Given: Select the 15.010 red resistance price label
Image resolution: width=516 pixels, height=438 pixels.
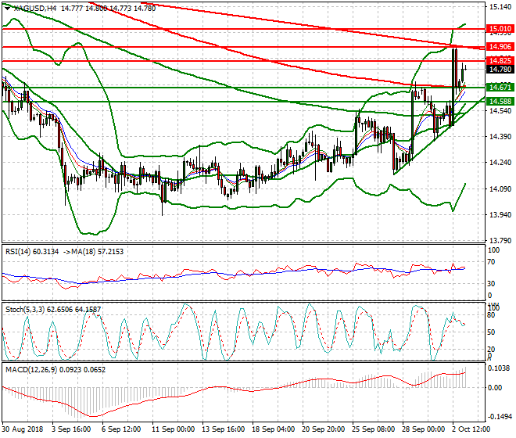Looking at the screenshot, I should [x=500, y=29].
